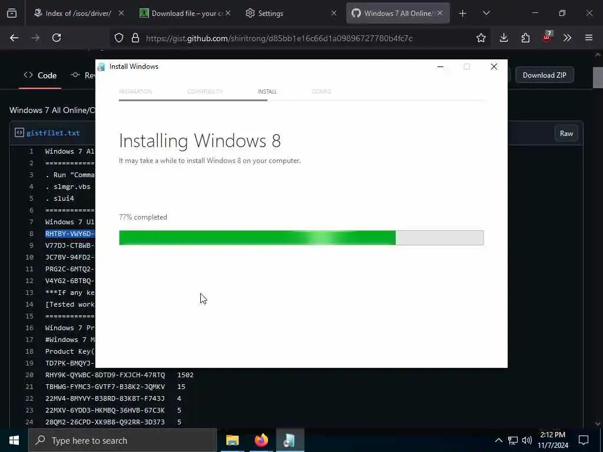Click the PREPARATION step label
Image resolution: width=603 pixels, height=452 pixels.
(135, 91)
